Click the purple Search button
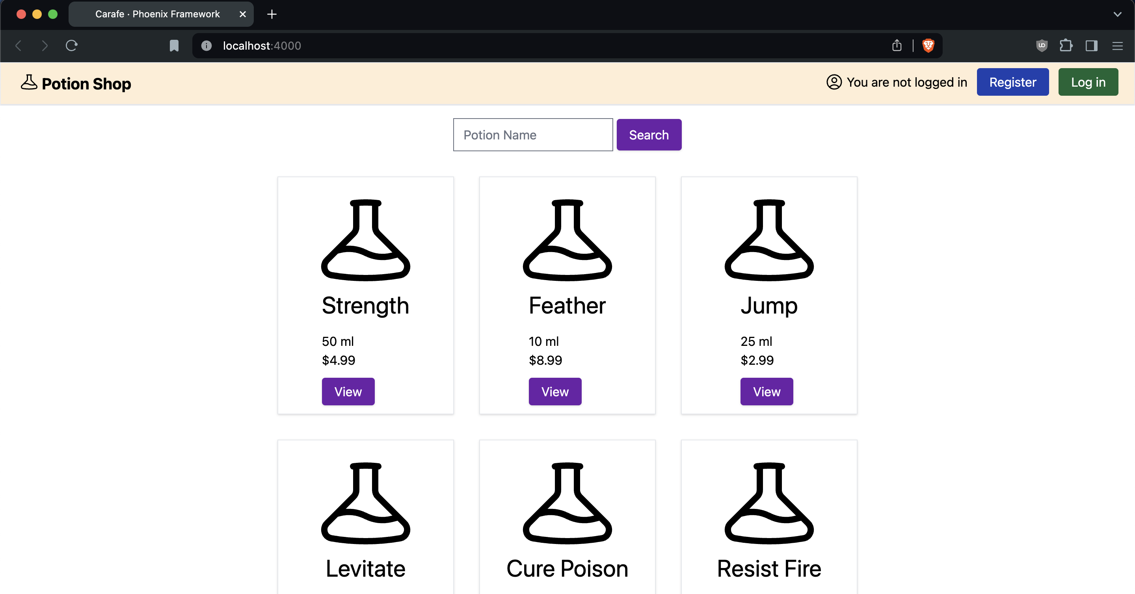Image resolution: width=1135 pixels, height=594 pixels. [x=649, y=135]
